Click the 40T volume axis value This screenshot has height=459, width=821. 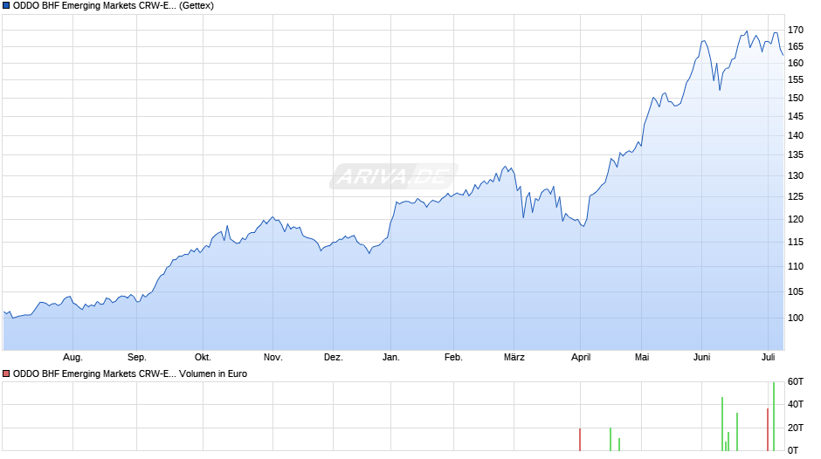click(x=796, y=405)
